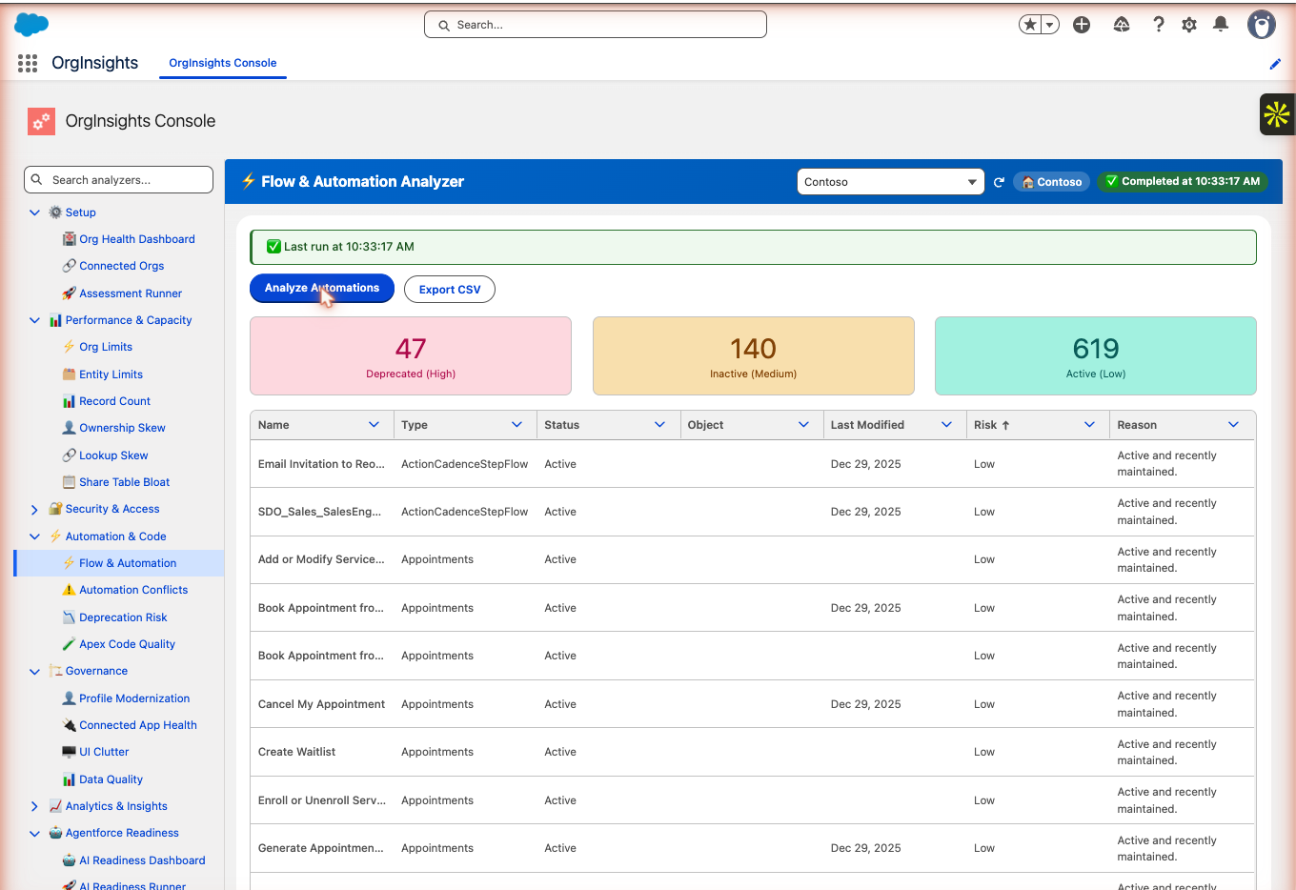Click the 140 Inactive (Medium) card
The image size is (1296, 890).
754,355
